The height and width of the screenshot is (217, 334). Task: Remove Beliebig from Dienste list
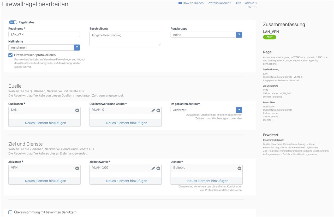pyautogui.click(x=239, y=168)
